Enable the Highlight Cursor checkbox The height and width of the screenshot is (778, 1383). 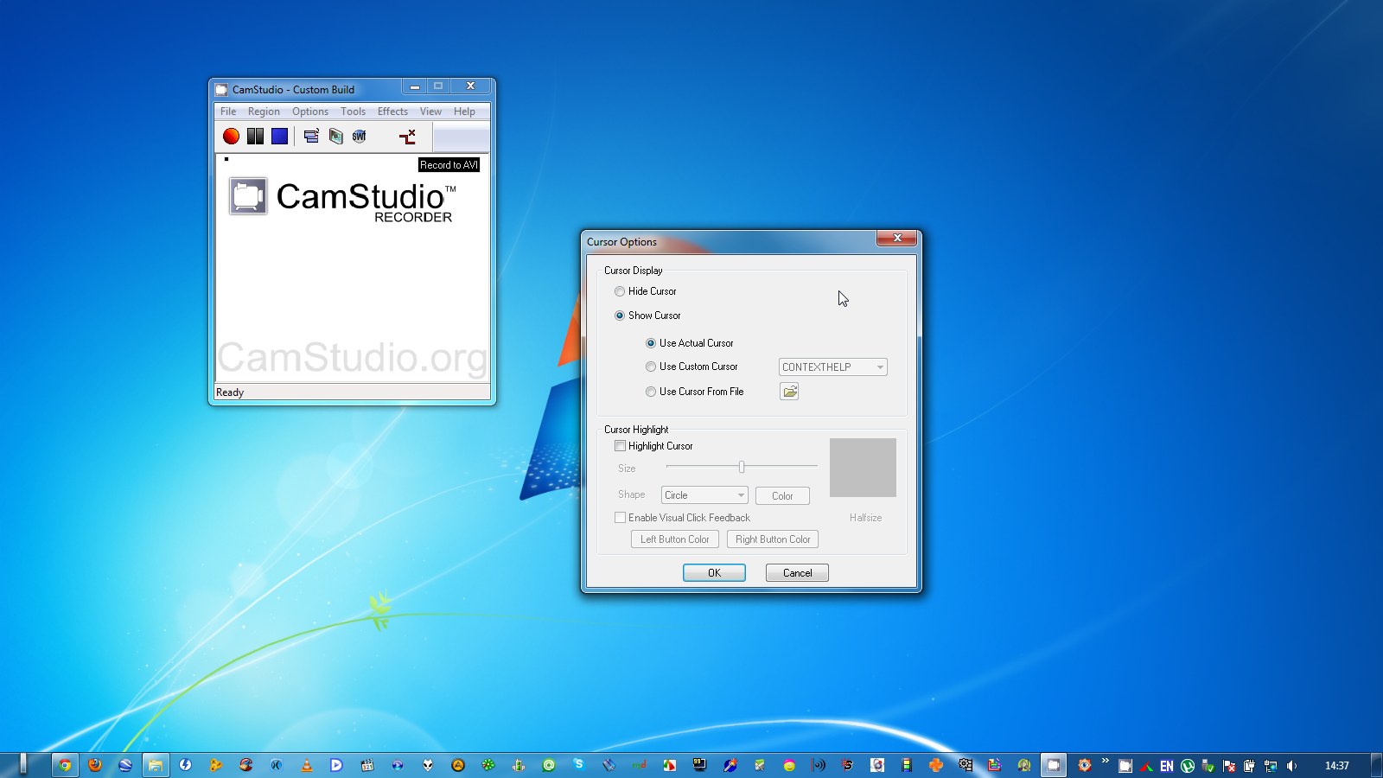(621, 446)
